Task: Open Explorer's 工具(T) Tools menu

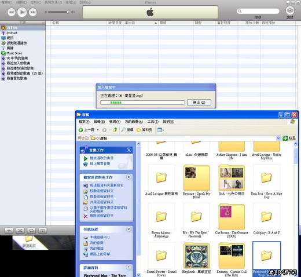Action: click(153, 122)
